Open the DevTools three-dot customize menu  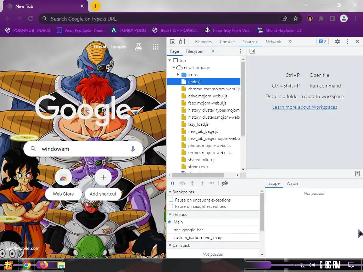[x=347, y=41]
